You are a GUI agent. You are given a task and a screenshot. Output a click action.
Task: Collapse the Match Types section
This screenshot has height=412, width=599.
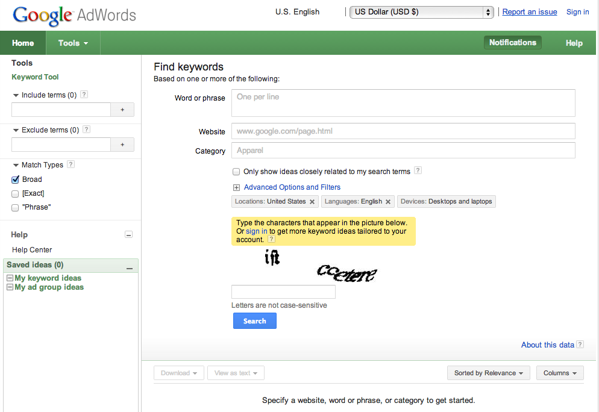point(16,165)
